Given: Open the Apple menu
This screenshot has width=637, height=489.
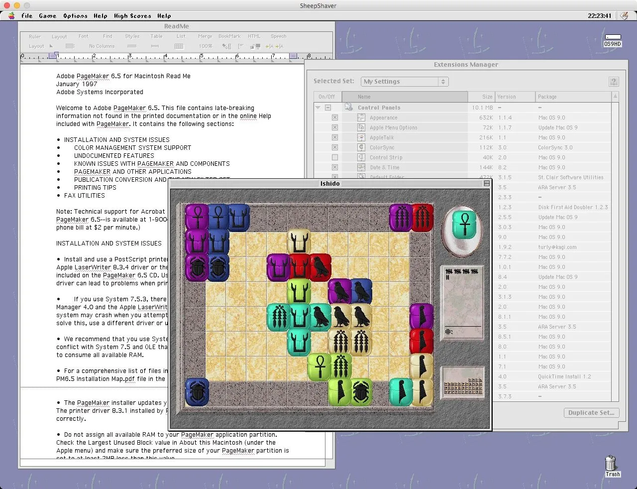Looking at the screenshot, I should click(x=11, y=16).
